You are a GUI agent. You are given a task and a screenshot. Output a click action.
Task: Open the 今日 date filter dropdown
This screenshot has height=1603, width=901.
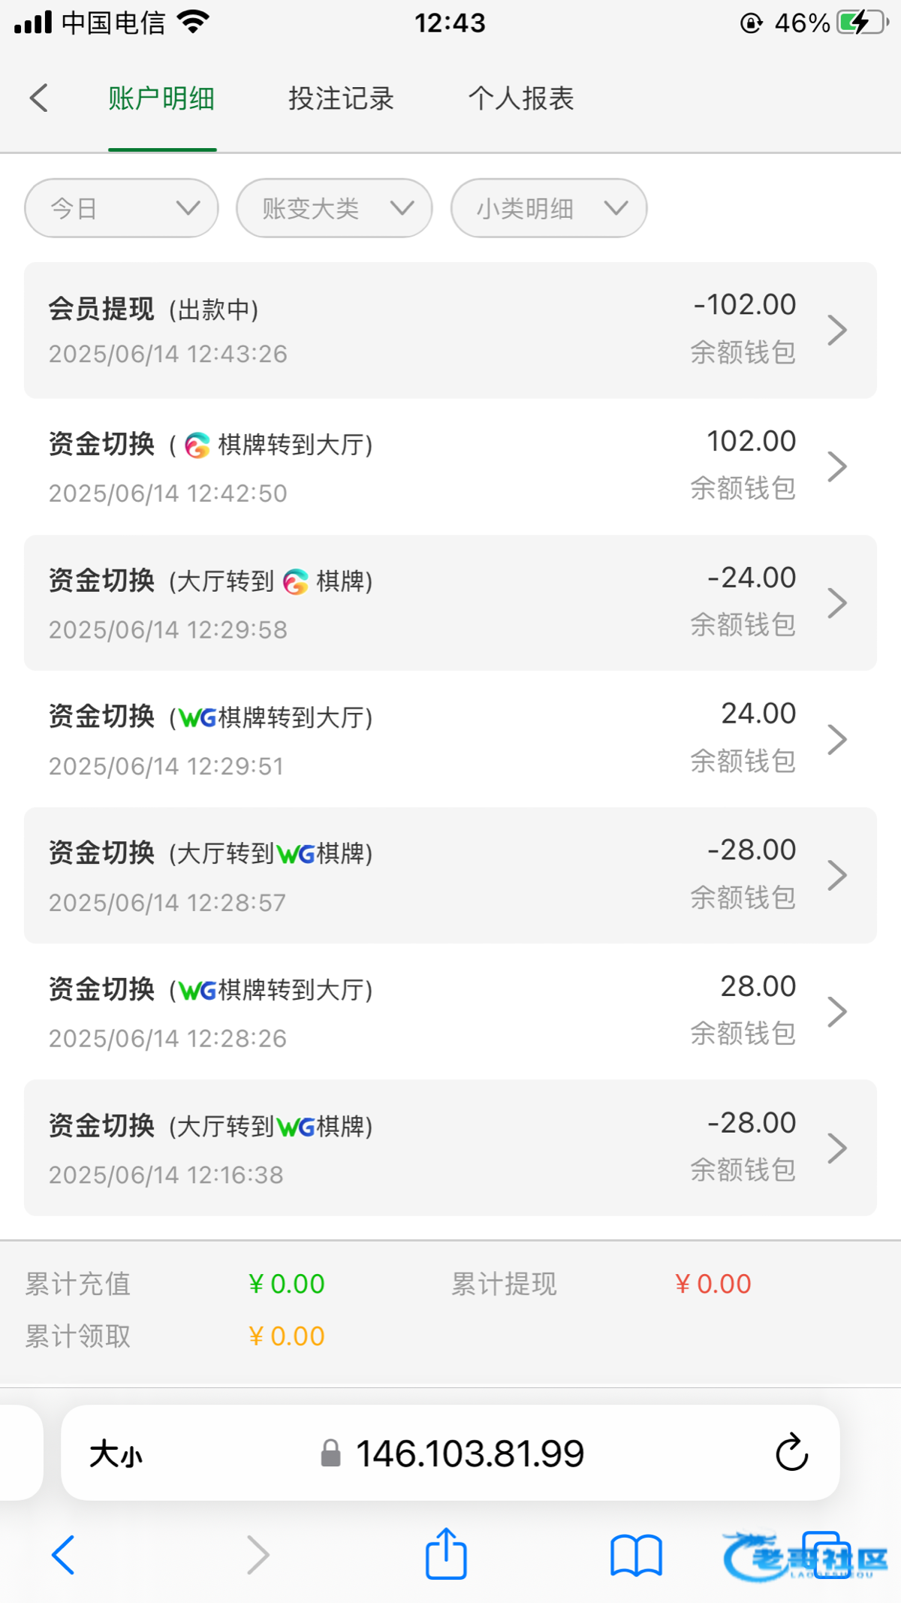coord(122,208)
